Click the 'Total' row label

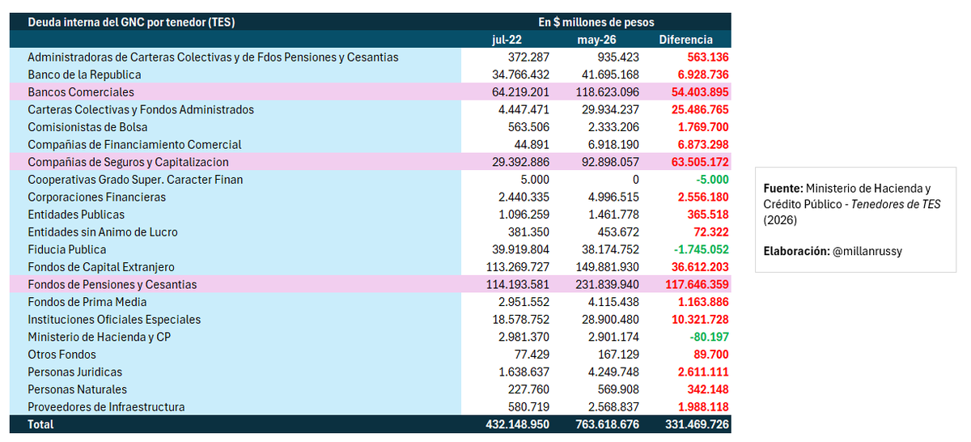click(40, 424)
